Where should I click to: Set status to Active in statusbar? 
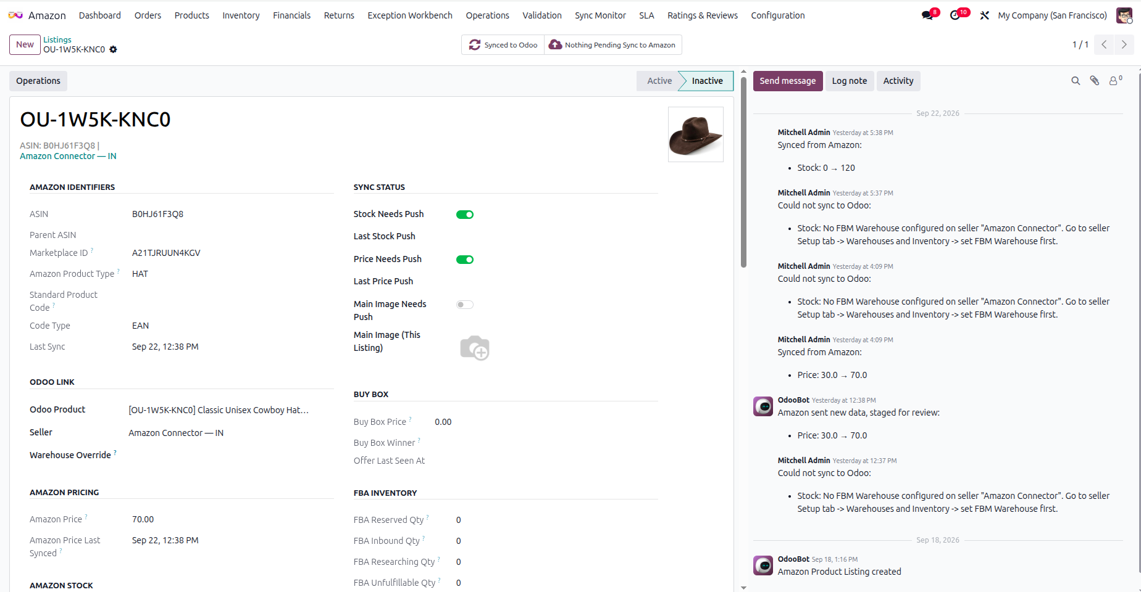click(x=659, y=81)
